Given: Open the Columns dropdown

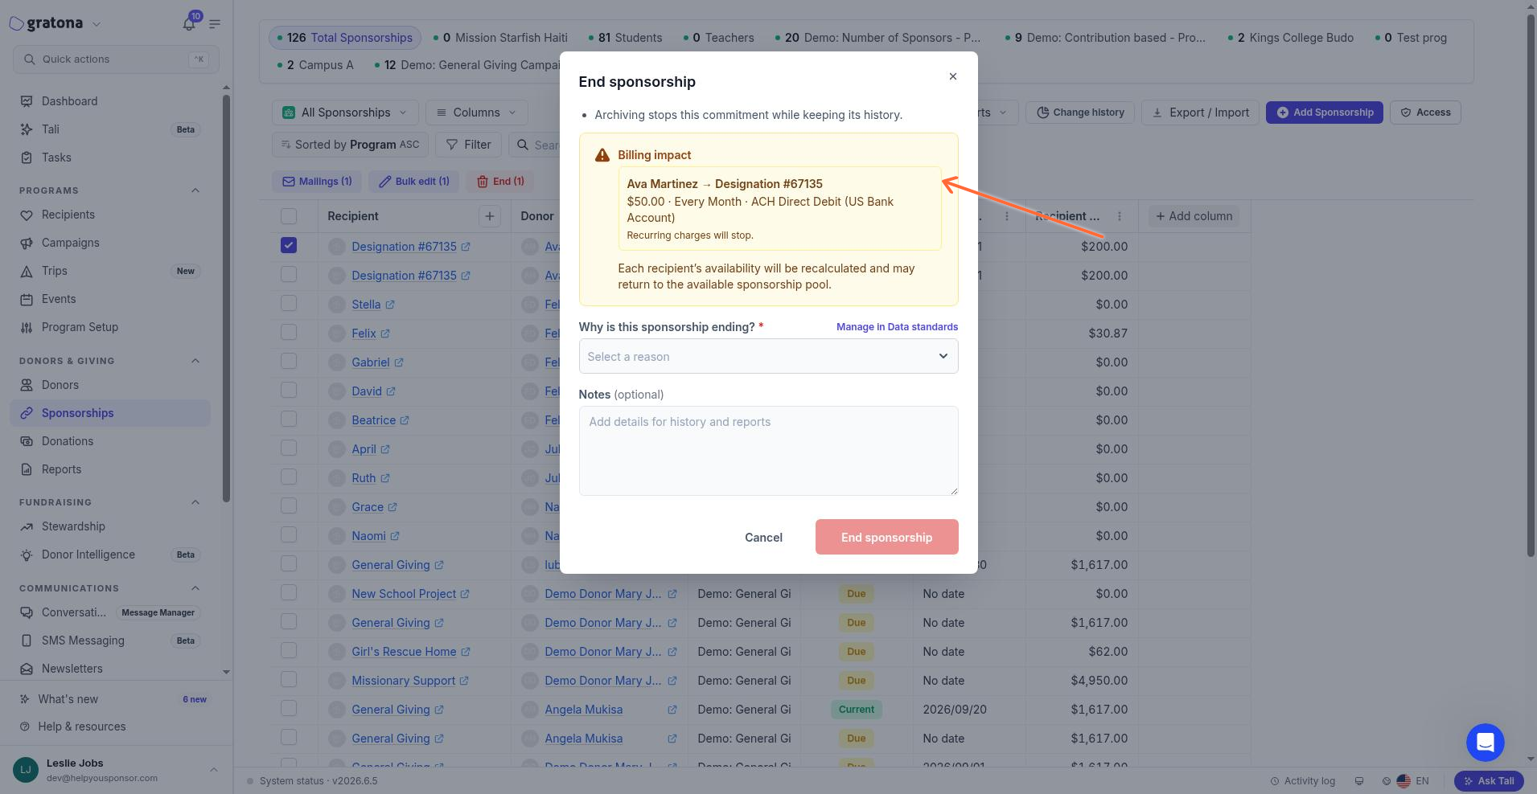Looking at the screenshot, I should [477, 113].
